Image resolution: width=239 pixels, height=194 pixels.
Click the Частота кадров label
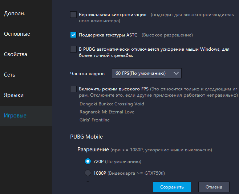click(x=87, y=74)
